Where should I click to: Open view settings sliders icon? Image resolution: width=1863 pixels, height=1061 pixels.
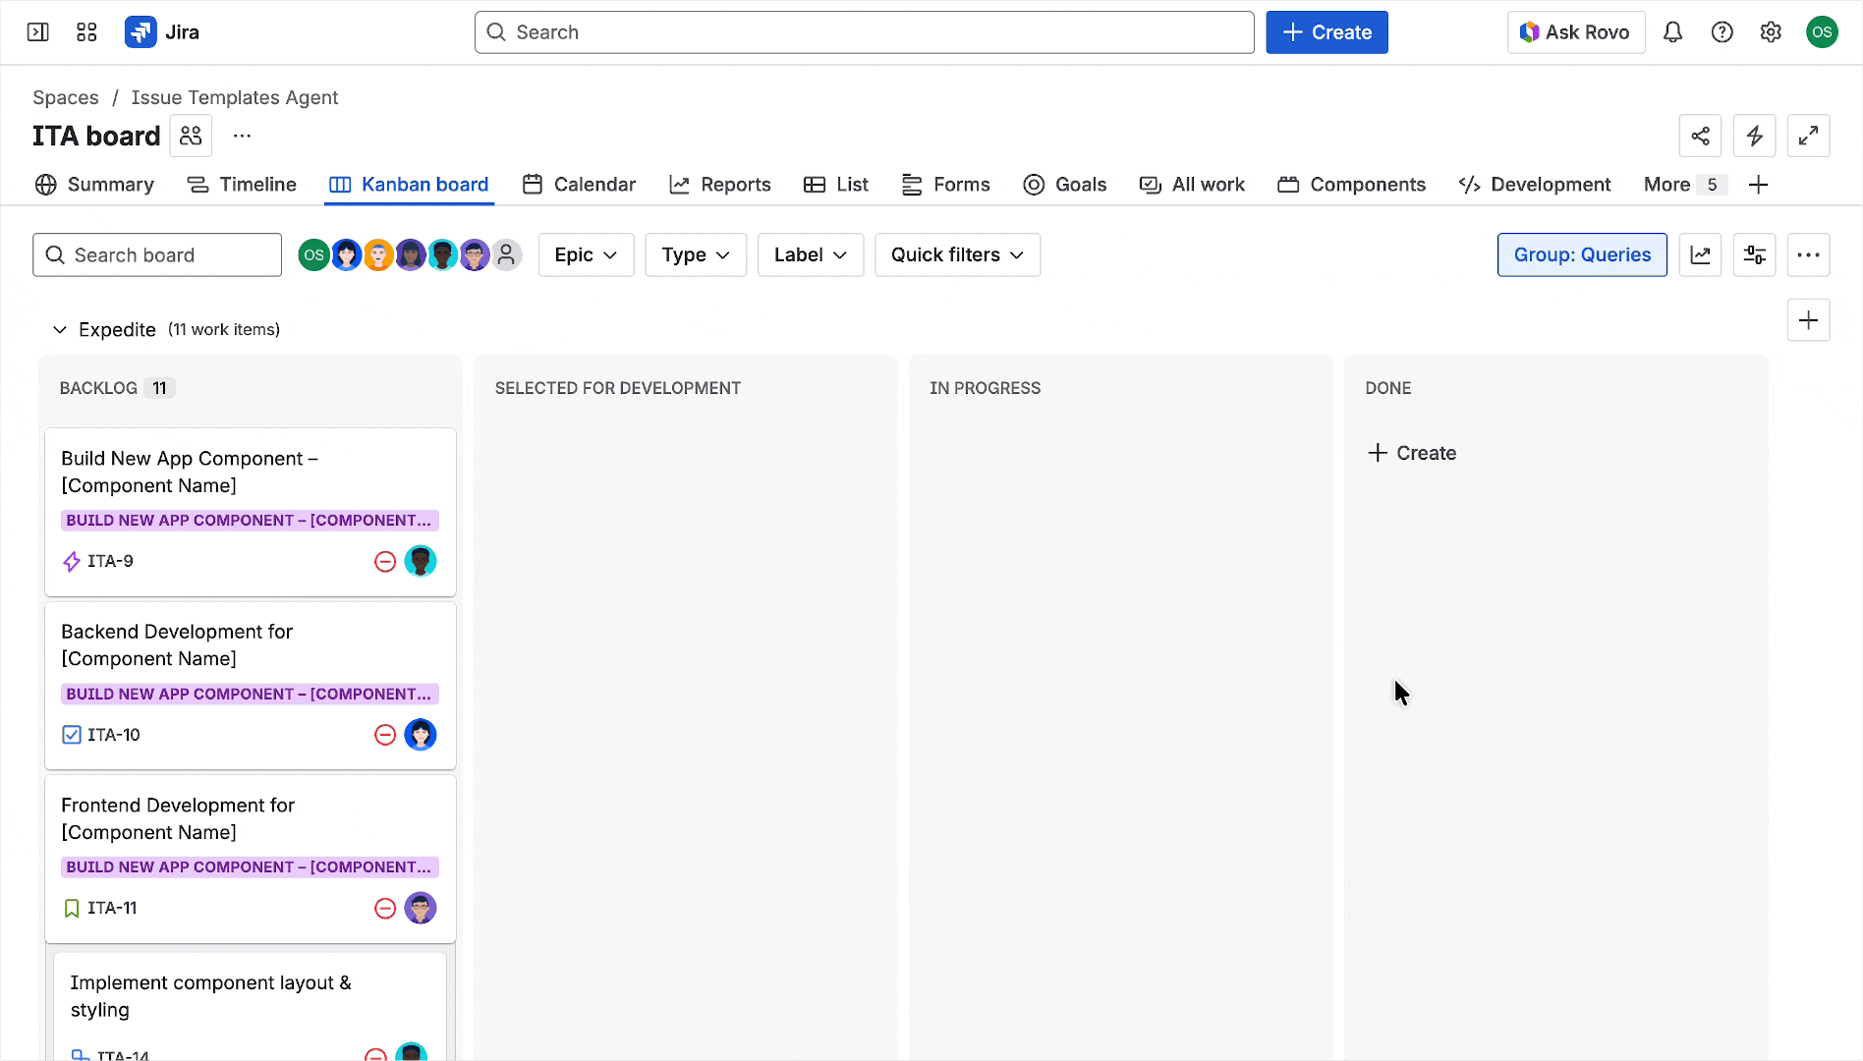click(x=1754, y=255)
